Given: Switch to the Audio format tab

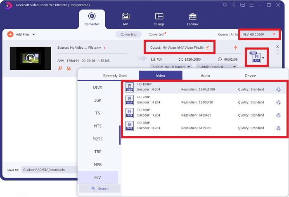Looking at the screenshot, I should (x=205, y=76).
